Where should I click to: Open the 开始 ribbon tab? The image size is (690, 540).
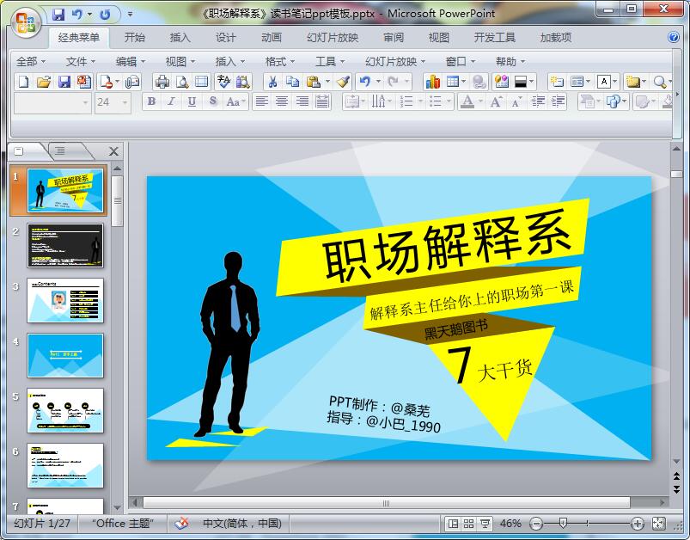(135, 38)
